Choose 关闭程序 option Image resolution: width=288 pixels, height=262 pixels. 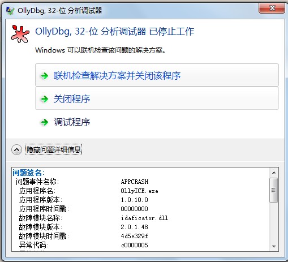pos(157,98)
